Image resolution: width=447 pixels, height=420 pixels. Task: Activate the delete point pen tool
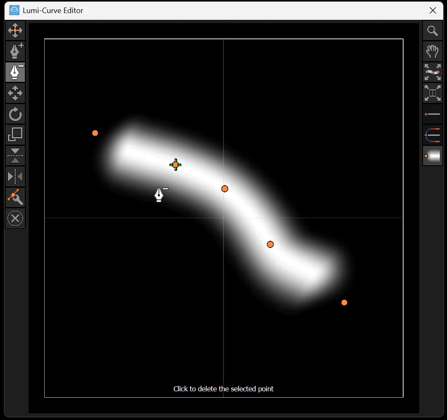point(15,72)
